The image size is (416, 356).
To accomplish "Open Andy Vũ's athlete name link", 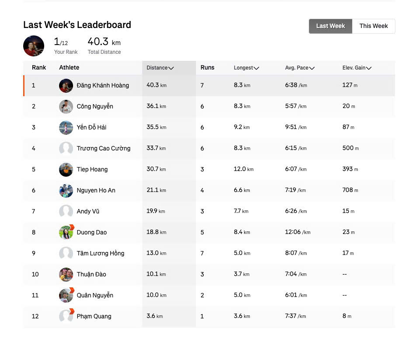I will 88,211.
